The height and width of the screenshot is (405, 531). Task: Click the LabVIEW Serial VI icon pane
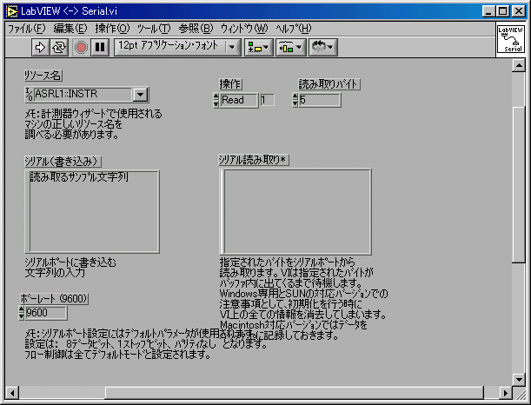tap(511, 40)
